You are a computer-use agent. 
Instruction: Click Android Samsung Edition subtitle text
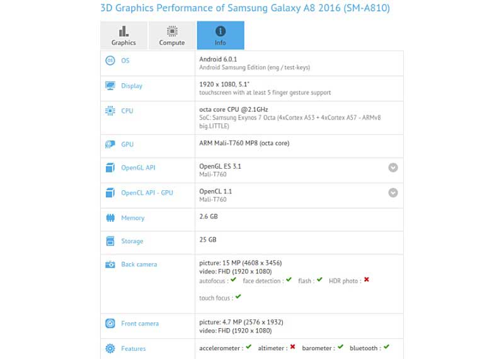[255, 67]
